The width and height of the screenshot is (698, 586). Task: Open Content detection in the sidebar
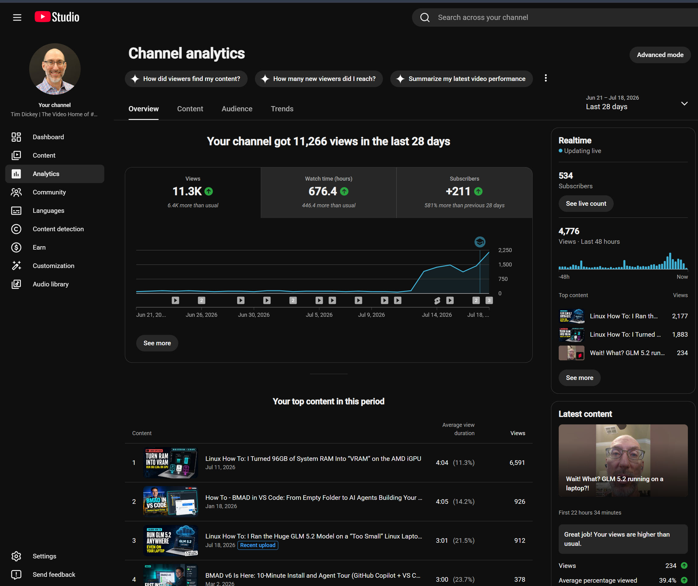tap(55, 229)
